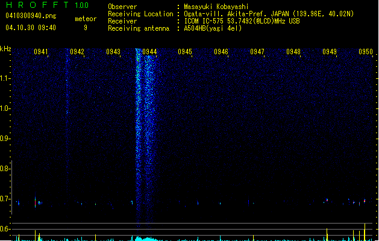Select the meteor count value 9

[x=86, y=28]
